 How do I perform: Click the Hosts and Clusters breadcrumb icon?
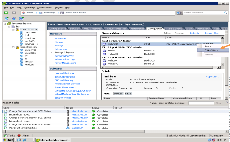point(62,13)
